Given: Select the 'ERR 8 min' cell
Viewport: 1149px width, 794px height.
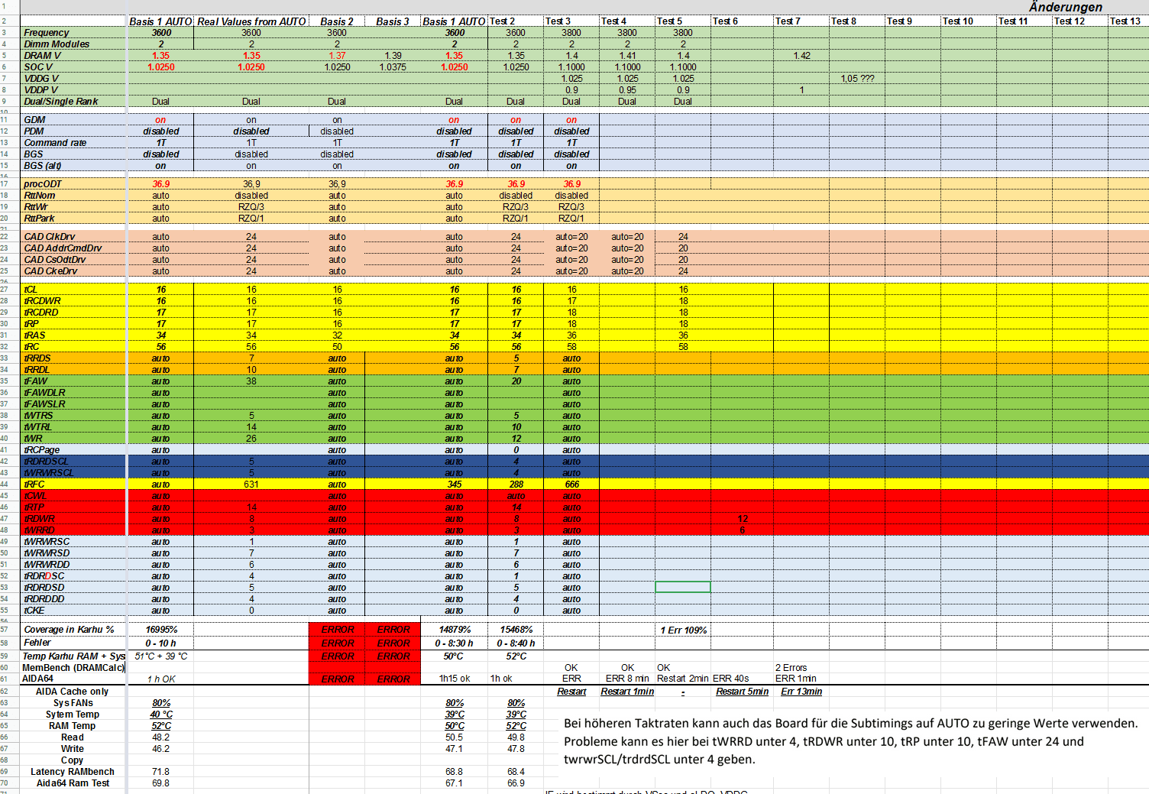Looking at the screenshot, I should (627, 679).
